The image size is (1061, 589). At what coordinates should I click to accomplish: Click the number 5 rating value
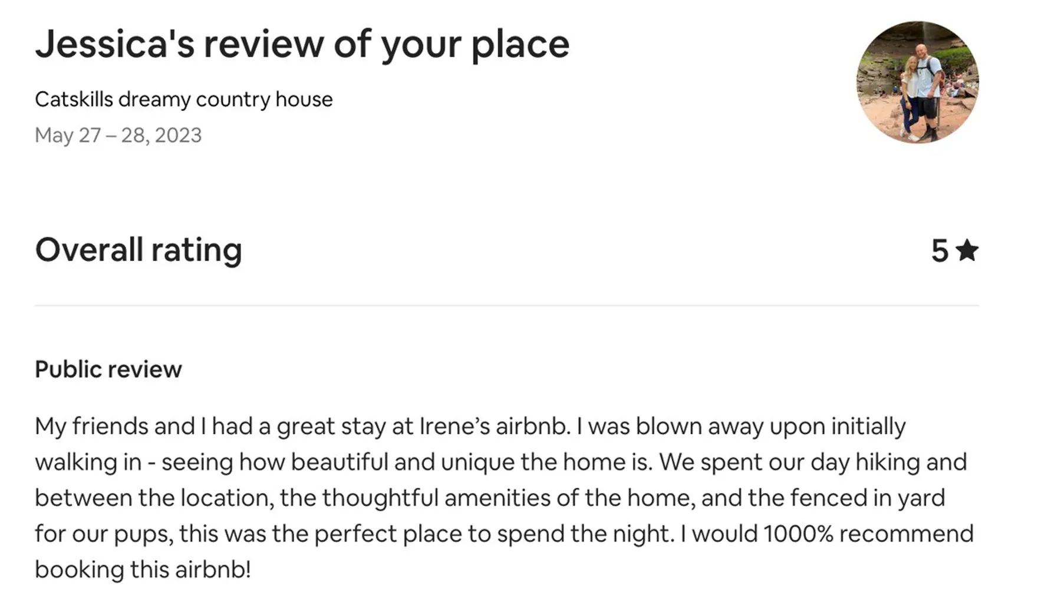click(940, 251)
